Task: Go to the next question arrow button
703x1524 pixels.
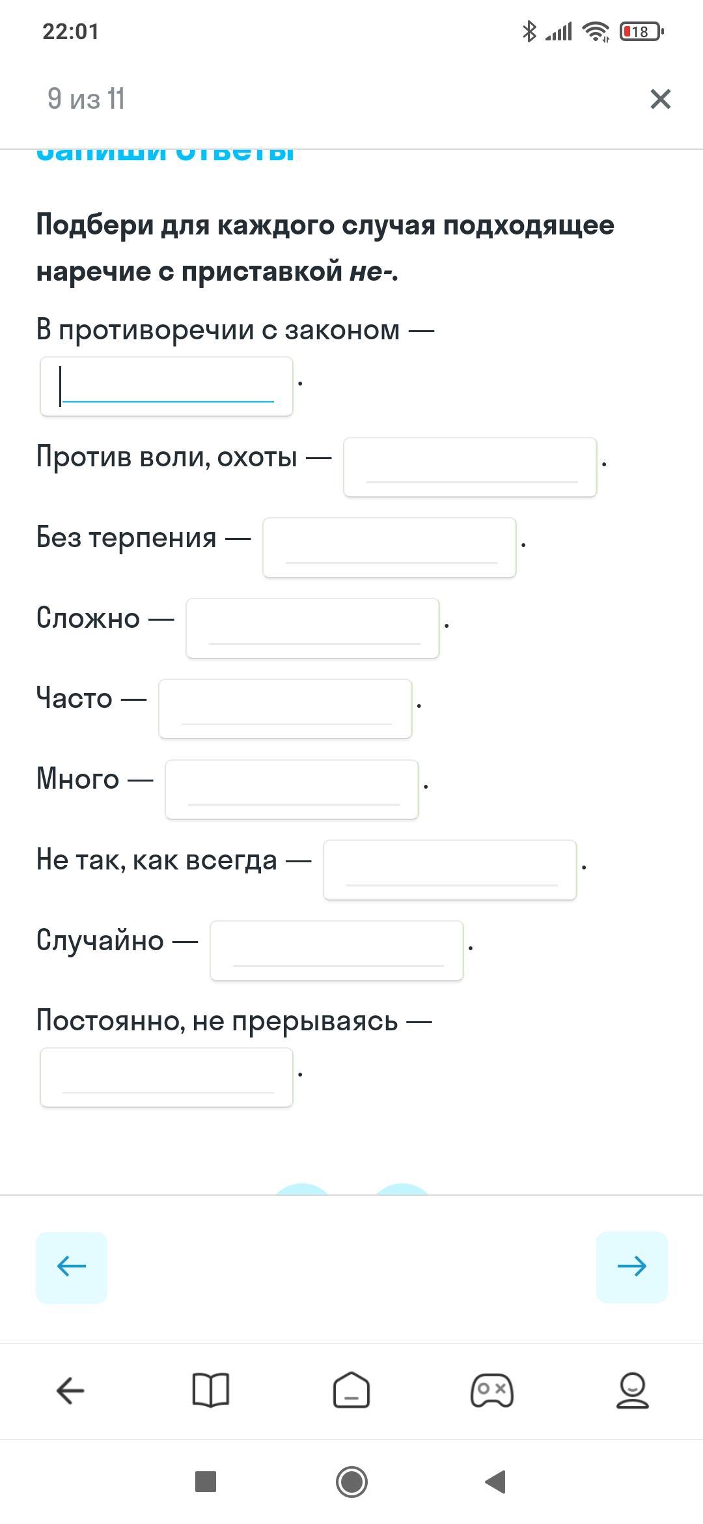Action: coord(631,1267)
